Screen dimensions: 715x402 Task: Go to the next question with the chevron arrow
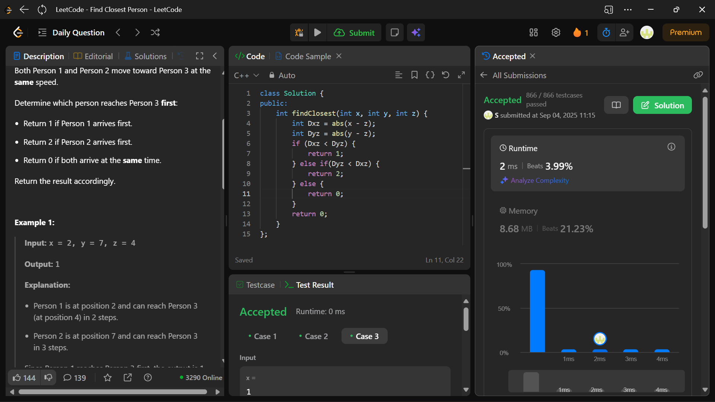(137, 33)
